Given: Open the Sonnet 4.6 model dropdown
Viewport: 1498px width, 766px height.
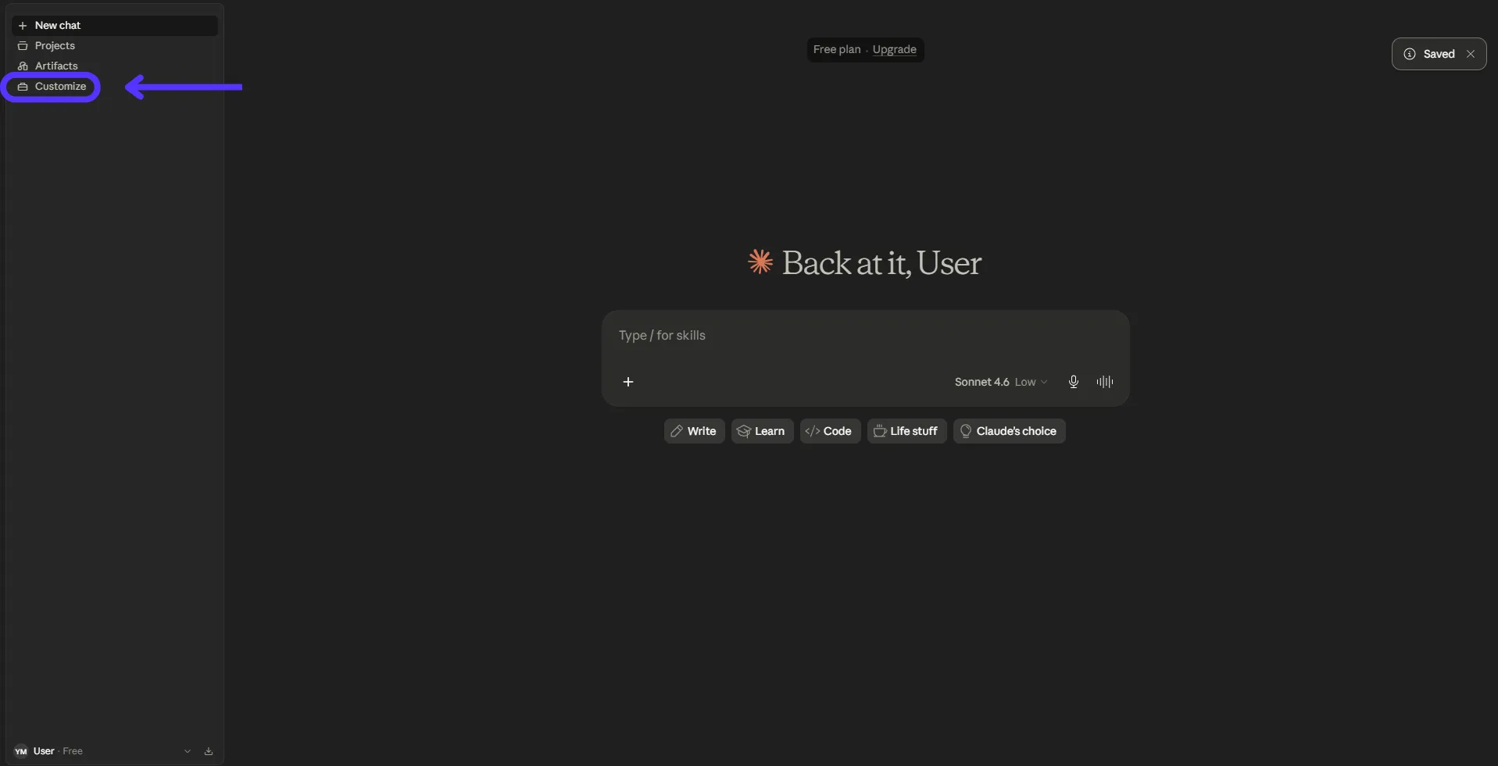Looking at the screenshot, I should (1001, 382).
